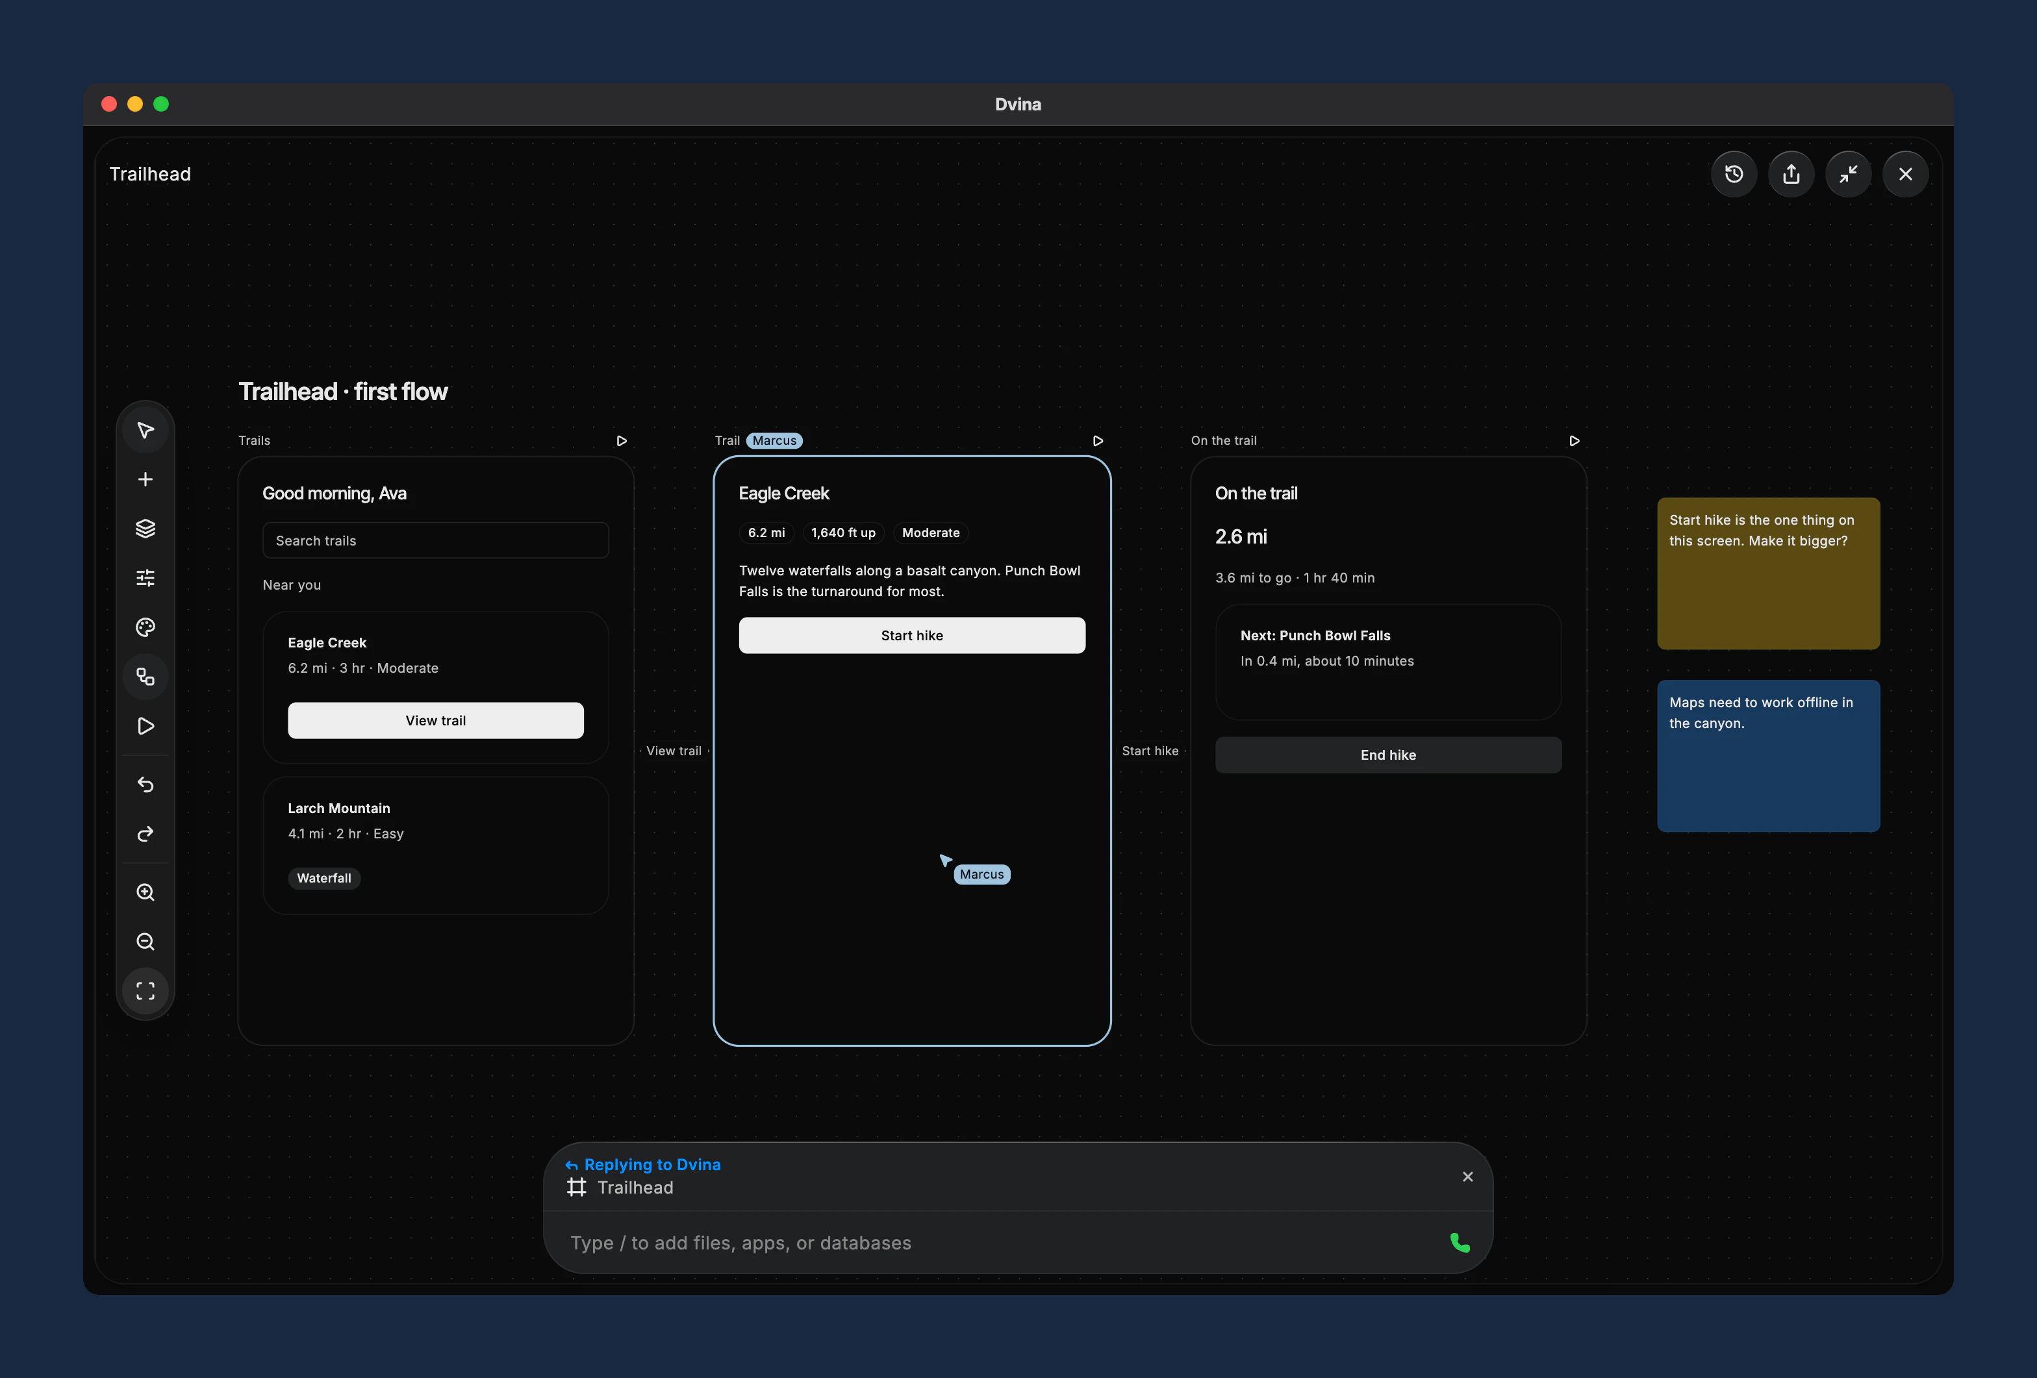Screen dimensions: 2037x1378
Task: Select the Larch Mountain card title
Action: pos(338,808)
